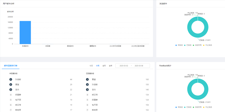This screenshot has width=225, height=112.
Task: Click rank 1 badge beside 孙琪歌 in 未回复排名
Action: click(x=11, y=79)
